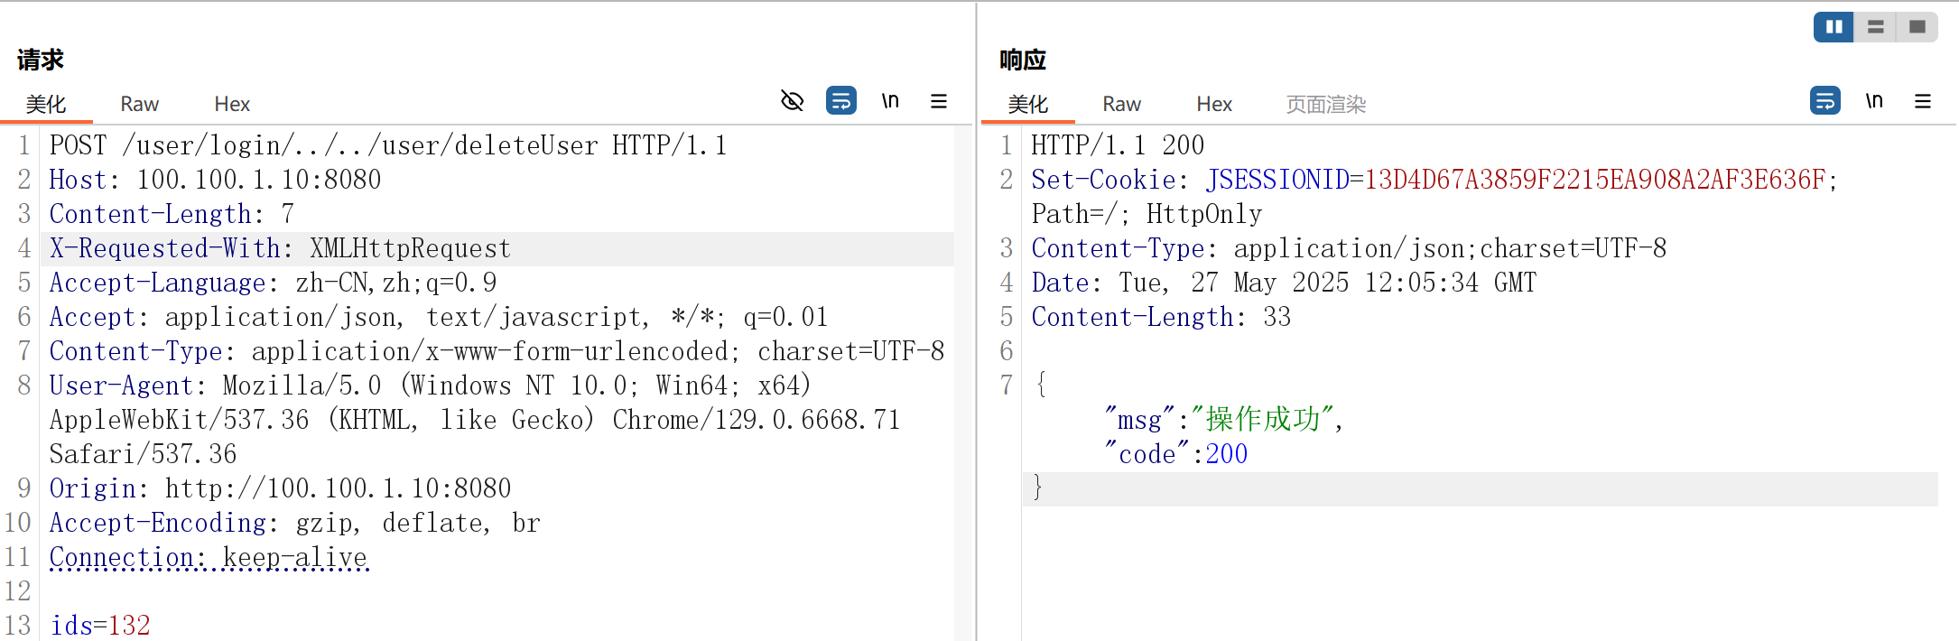Viewport: 1959px width, 641px height.
Task: Click the POST request line path
Action: point(360,145)
